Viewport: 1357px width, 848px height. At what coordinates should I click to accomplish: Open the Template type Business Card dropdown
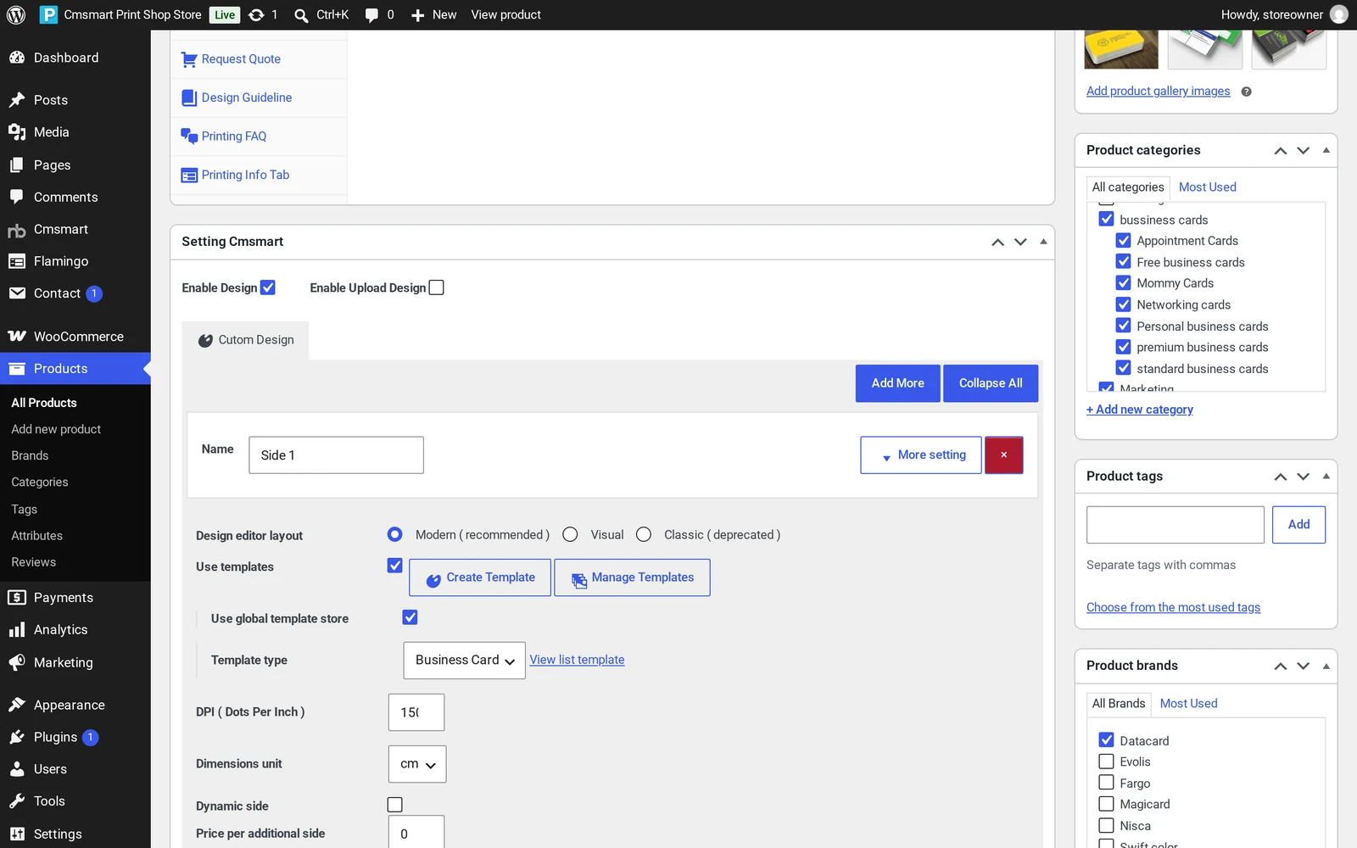click(x=464, y=661)
